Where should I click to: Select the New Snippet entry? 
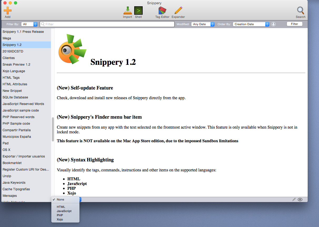click(x=26, y=91)
